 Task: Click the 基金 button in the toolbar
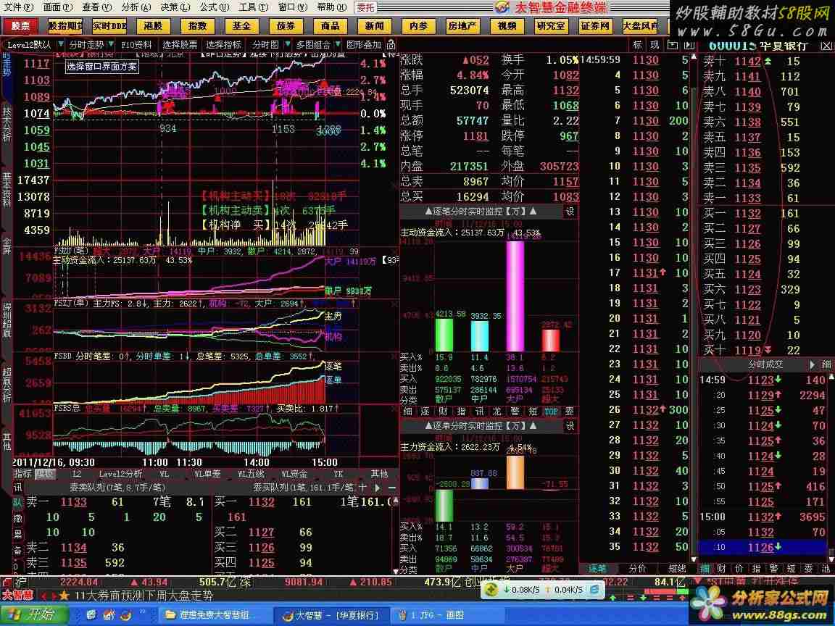tap(241, 25)
